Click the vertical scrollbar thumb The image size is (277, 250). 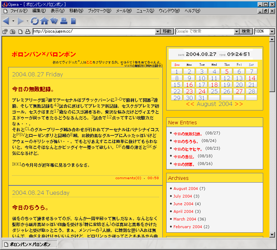pyautogui.click(x=272, y=67)
